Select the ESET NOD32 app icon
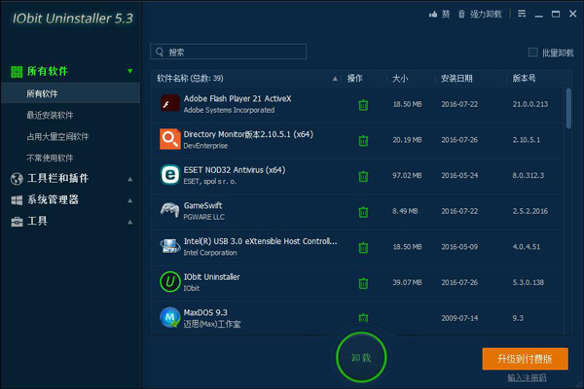This screenshot has height=389, width=584. coord(169,175)
